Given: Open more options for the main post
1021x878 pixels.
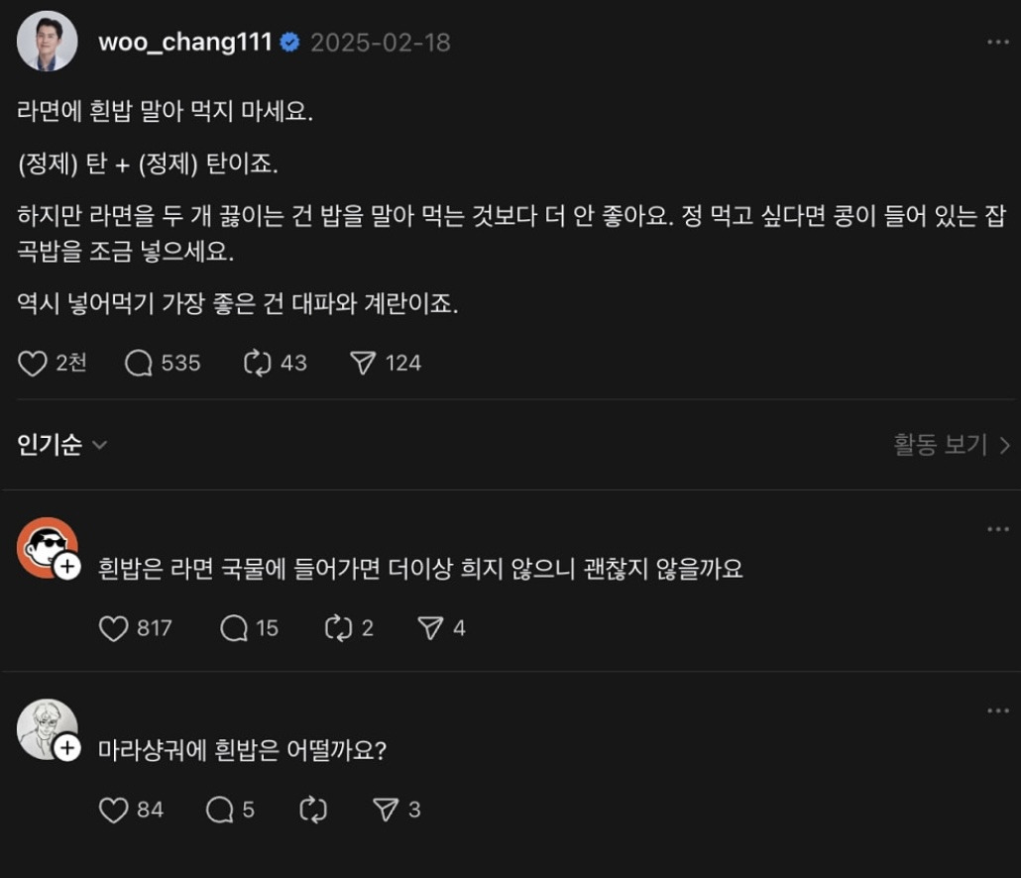Looking at the screenshot, I should [997, 43].
